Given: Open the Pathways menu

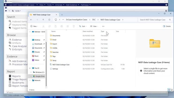Looking at the screenshot, I should 86,5.
